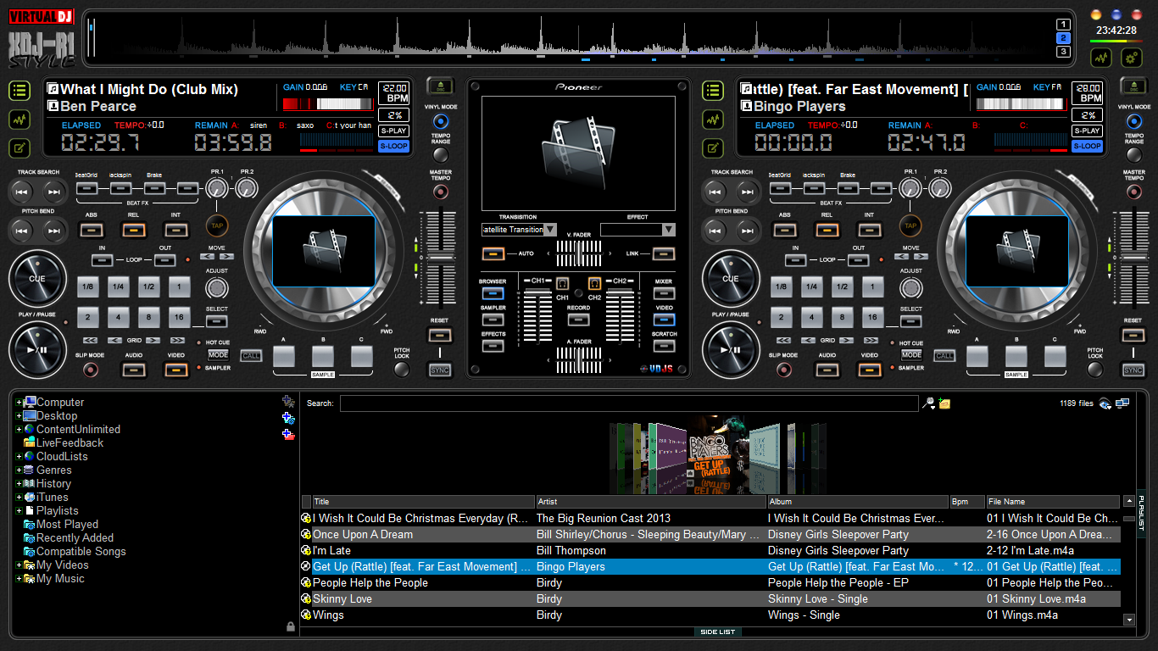Image resolution: width=1158 pixels, height=651 pixels.
Task: Eject the disc on the right deck
Action: pyautogui.click(x=1133, y=86)
